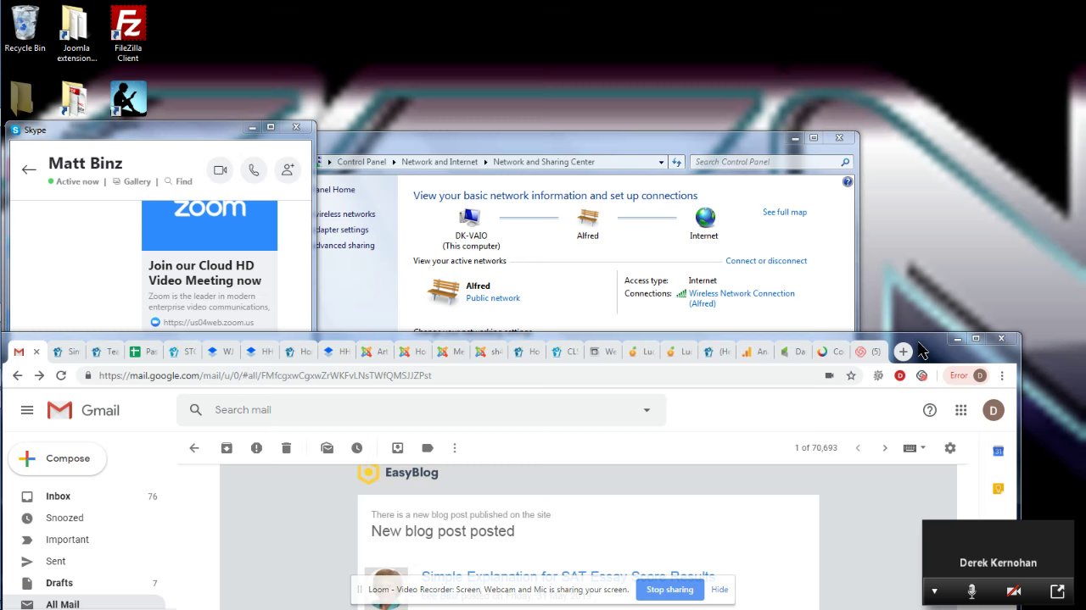Open the Zoom link preview card in Skype
This screenshot has height=610, width=1086.
pos(210,265)
